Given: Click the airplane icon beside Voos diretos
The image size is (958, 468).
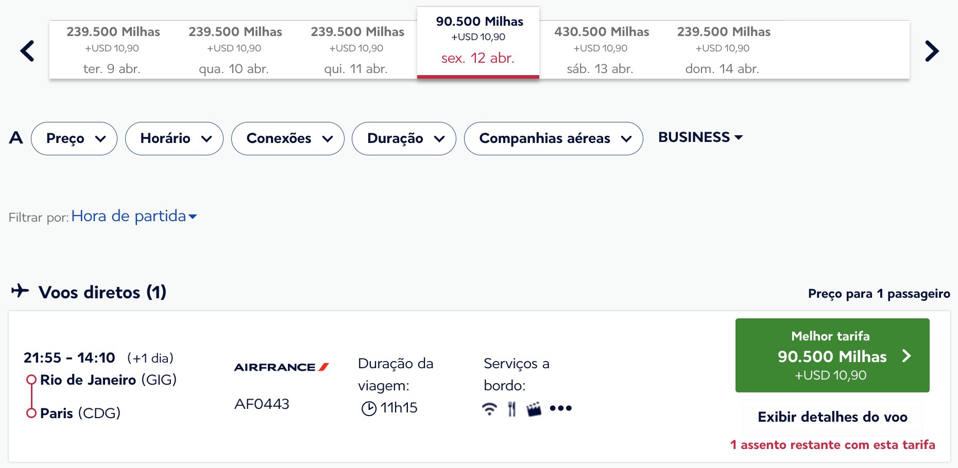Looking at the screenshot, I should pyautogui.click(x=20, y=291).
